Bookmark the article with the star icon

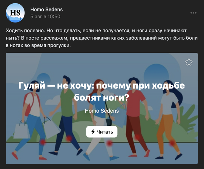click(x=189, y=62)
